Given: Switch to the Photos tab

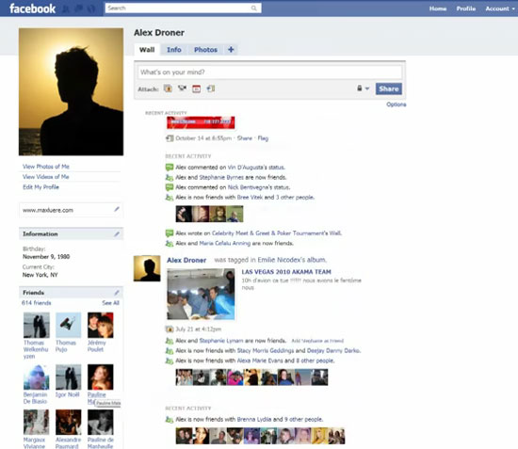Looking at the screenshot, I should 205,50.
